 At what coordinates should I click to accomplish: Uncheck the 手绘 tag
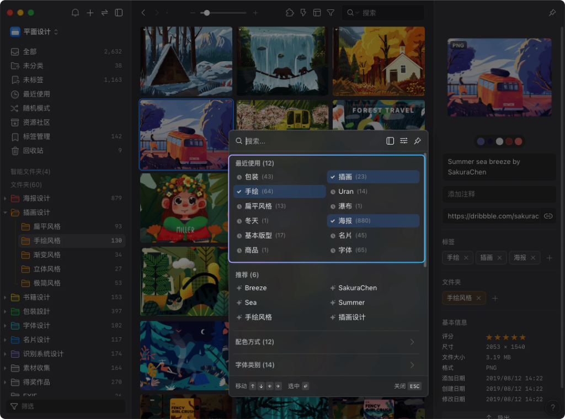[x=279, y=192]
